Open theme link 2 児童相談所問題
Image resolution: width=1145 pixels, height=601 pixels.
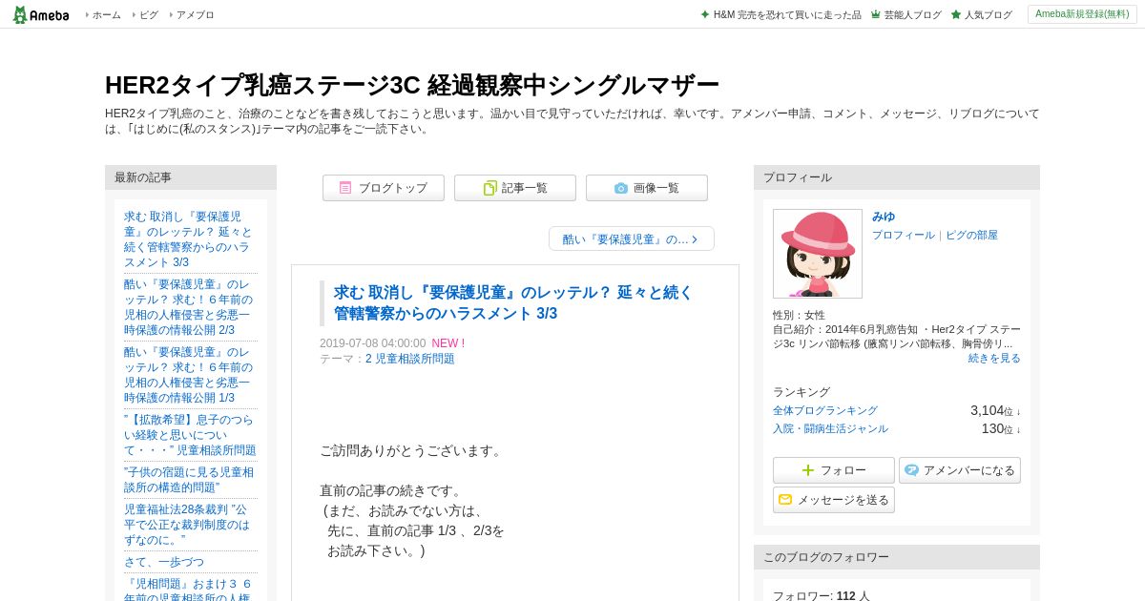point(410,359)
